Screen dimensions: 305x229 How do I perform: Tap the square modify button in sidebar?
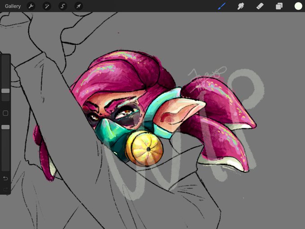pos(5,113)
